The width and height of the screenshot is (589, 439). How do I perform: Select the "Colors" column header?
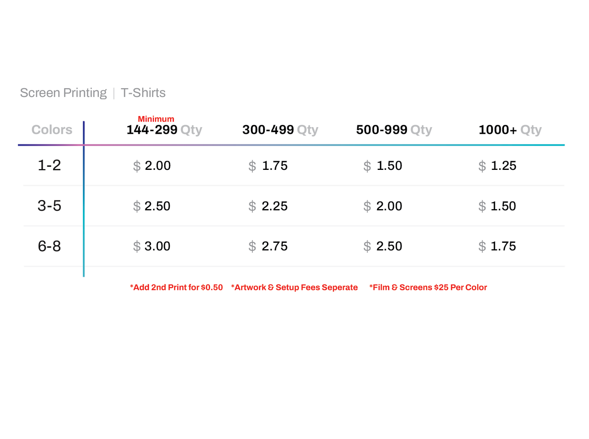click(x=52, y=130)
